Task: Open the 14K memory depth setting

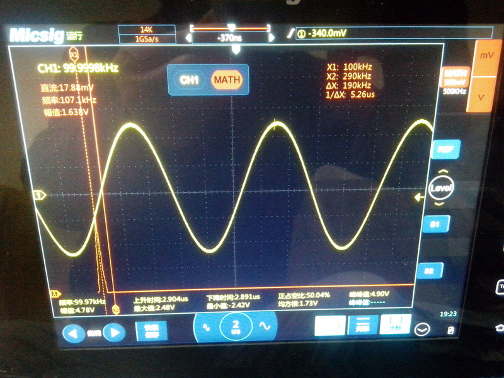Action: point(146,30)
